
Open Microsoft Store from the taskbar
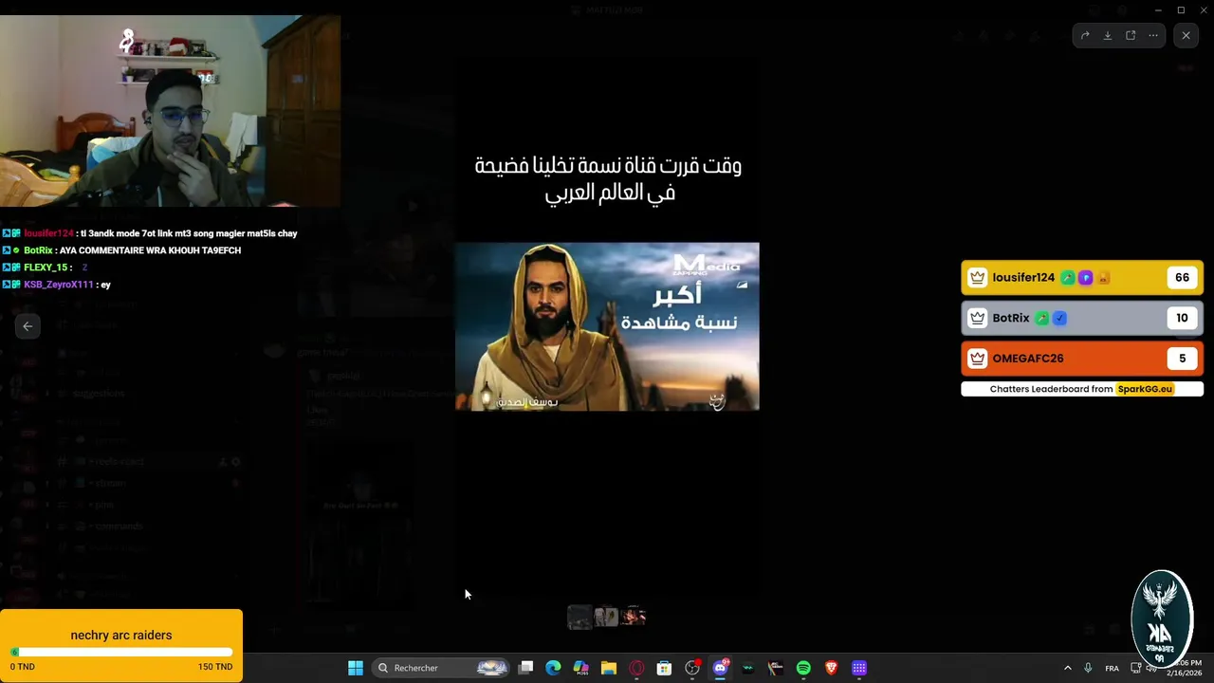[x=665, y=668]
